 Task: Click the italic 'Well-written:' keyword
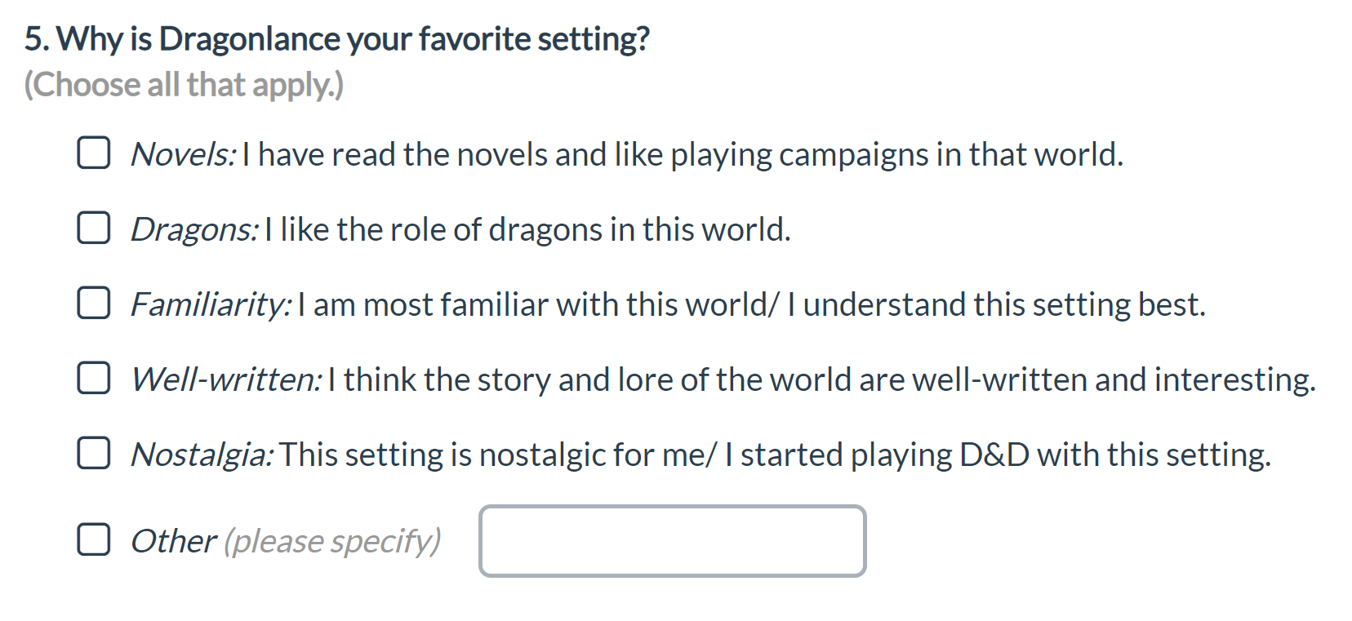(227, 379)
